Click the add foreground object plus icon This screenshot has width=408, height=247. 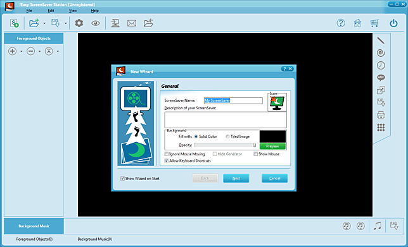[12, 51]
